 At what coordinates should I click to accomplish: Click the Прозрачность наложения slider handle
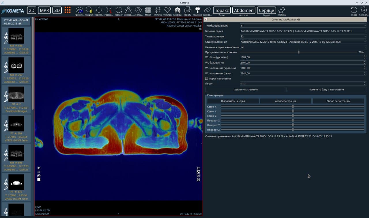click(299, 52)
